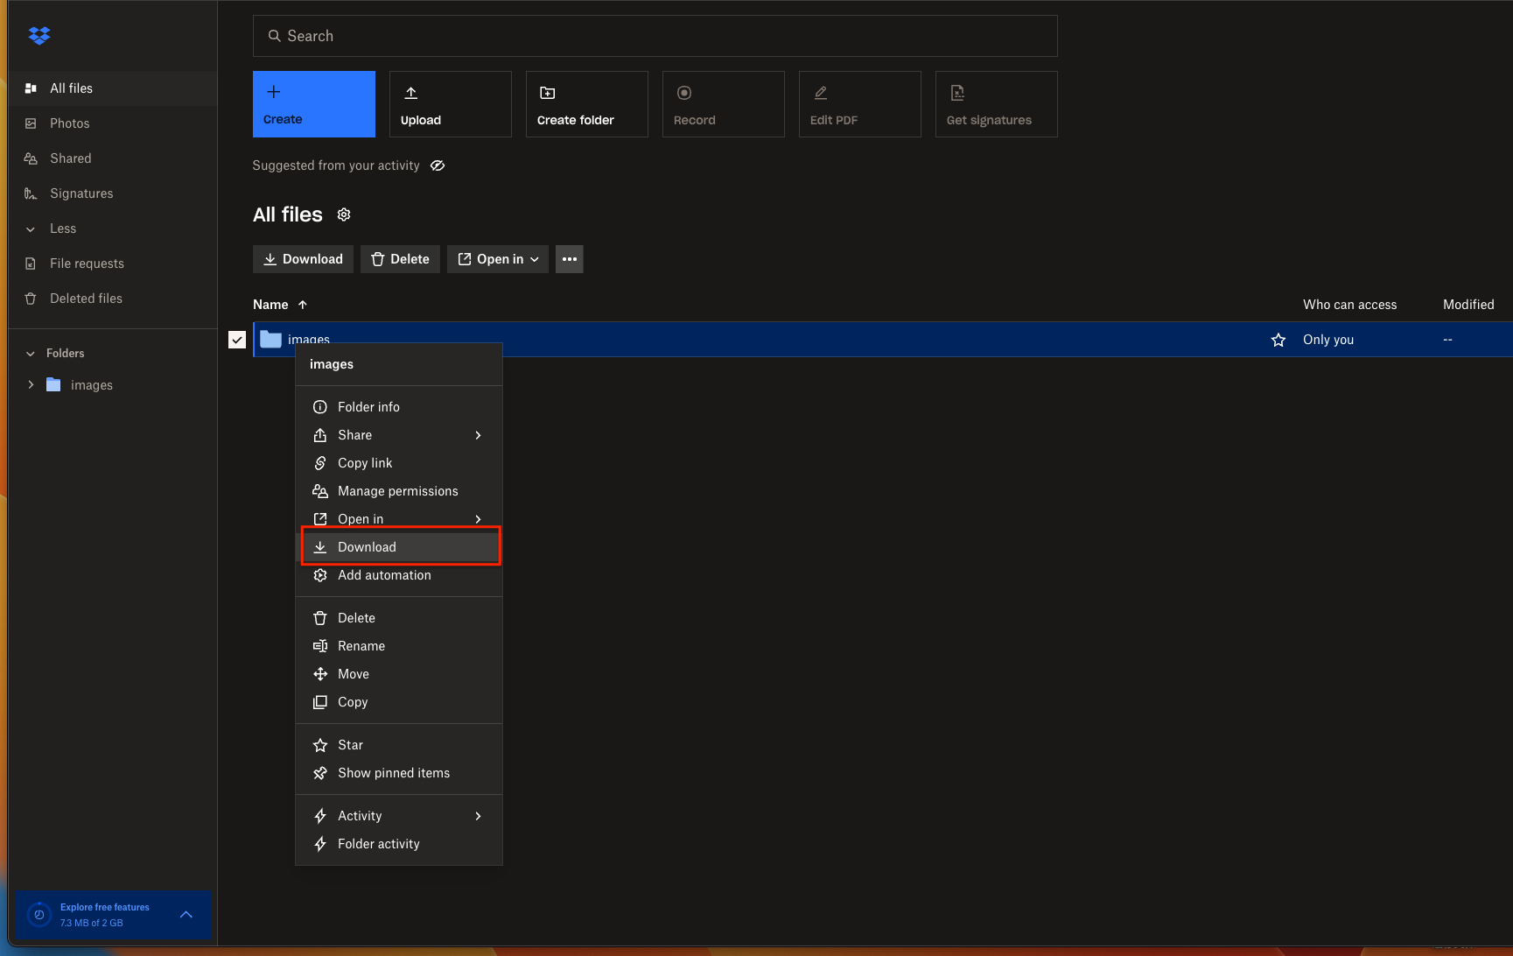Open Edit PDF tool
Image resolution: width=1513 pixels, height=956 pixels.
tap(860, 104)
